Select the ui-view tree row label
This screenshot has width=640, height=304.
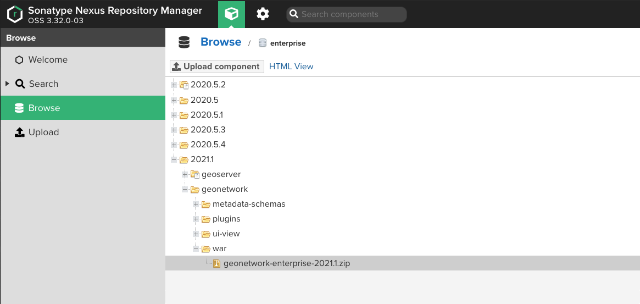click(x=226, y=234)
